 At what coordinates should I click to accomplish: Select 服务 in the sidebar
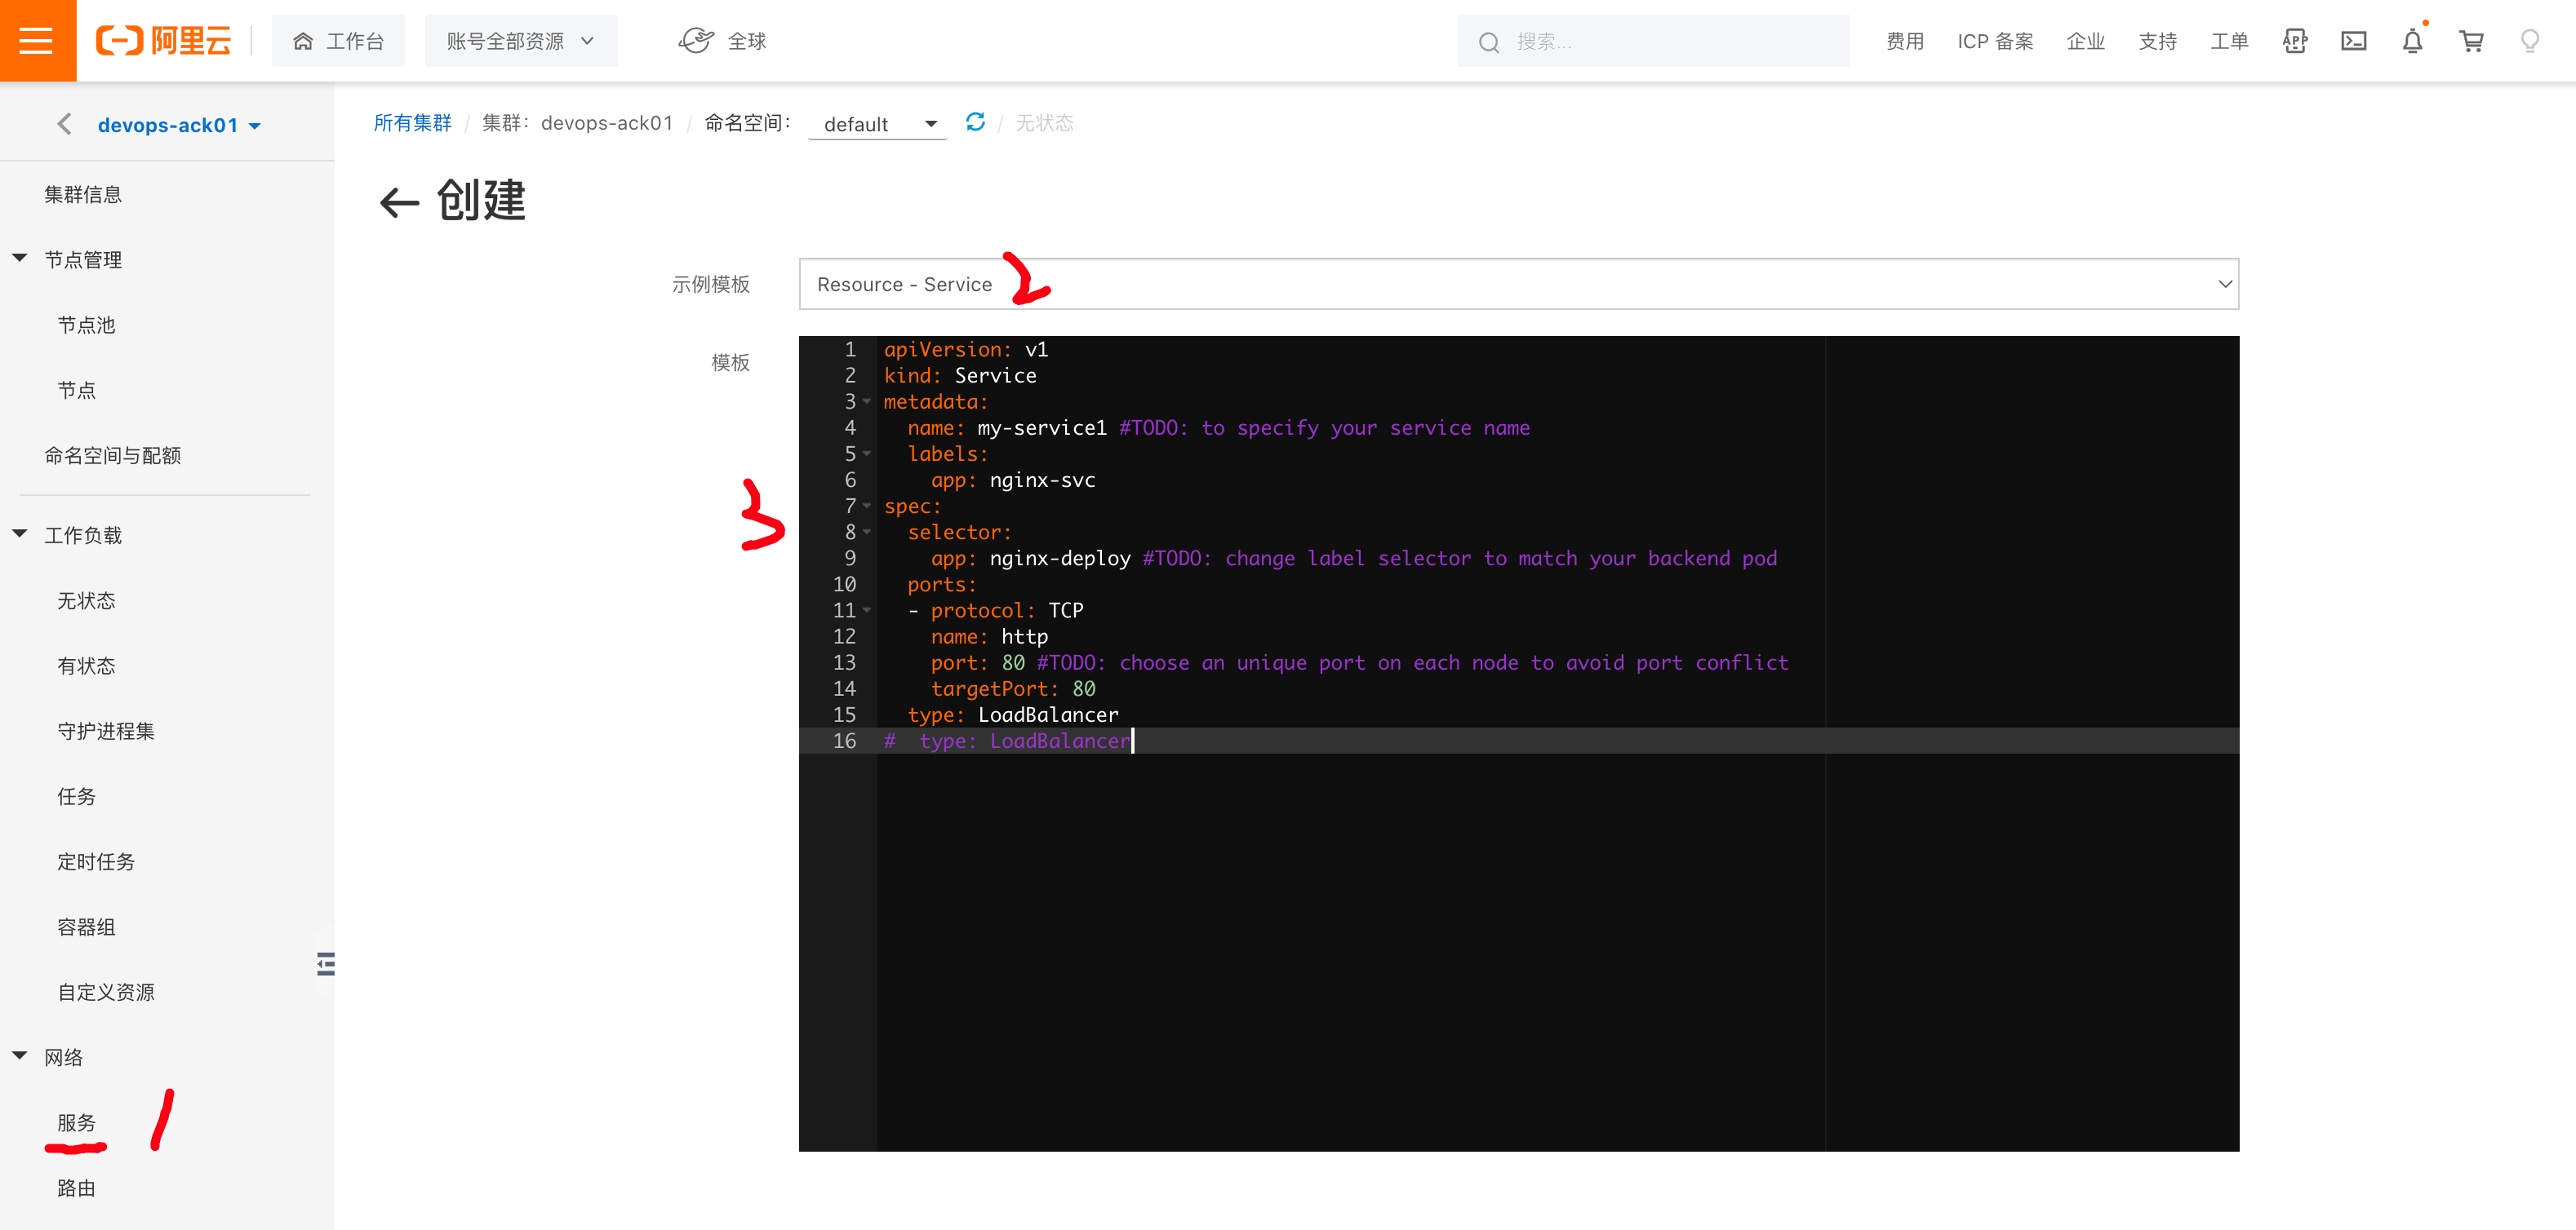pyautogui.click(x=76, y=1122)
